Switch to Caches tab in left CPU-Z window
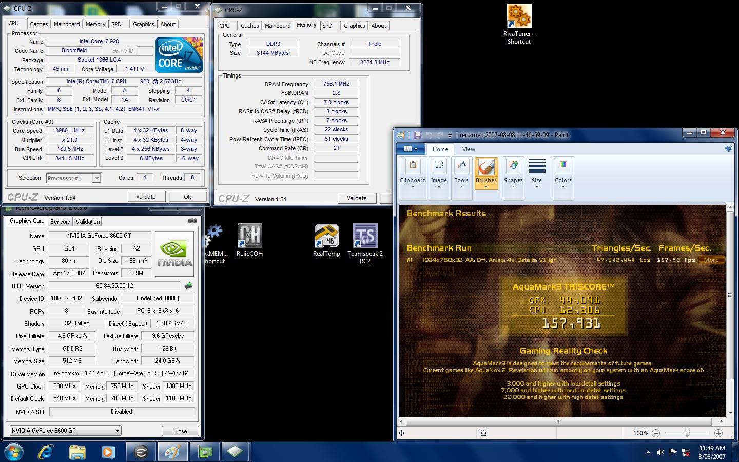Viewport: 739px width, 462px height. point(38,24)
